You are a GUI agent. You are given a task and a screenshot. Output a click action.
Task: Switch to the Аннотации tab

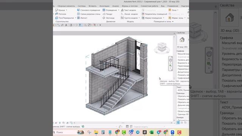[104, 6]
